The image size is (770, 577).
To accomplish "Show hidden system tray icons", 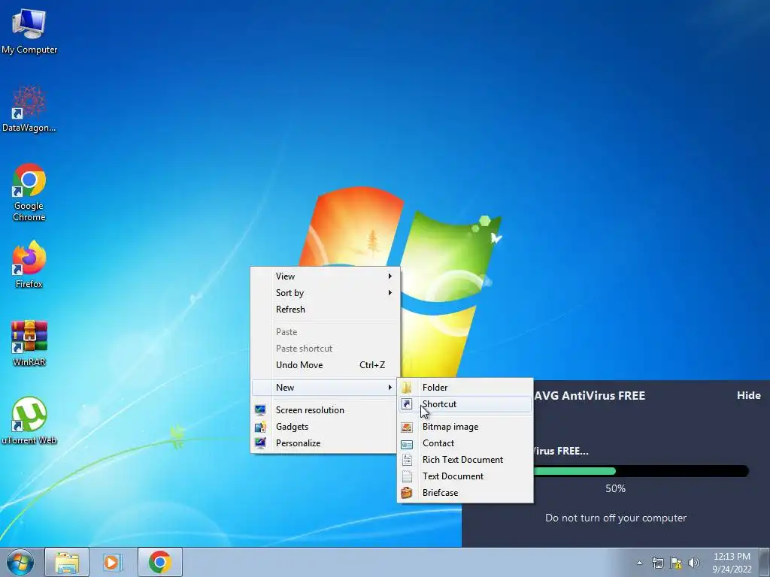I will [x=639, y=563].
